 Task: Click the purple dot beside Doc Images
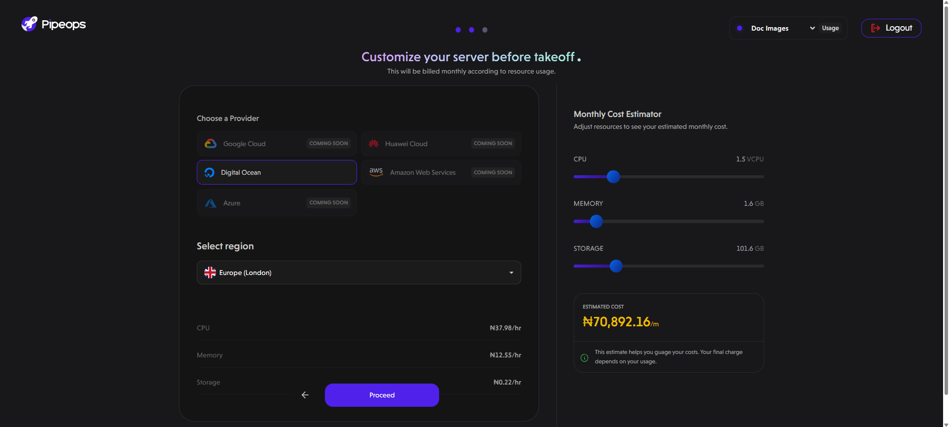[739, 28]
